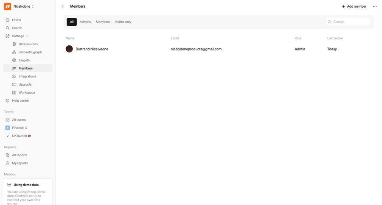
Task: Click the Add member button
Action: [354, 7]
